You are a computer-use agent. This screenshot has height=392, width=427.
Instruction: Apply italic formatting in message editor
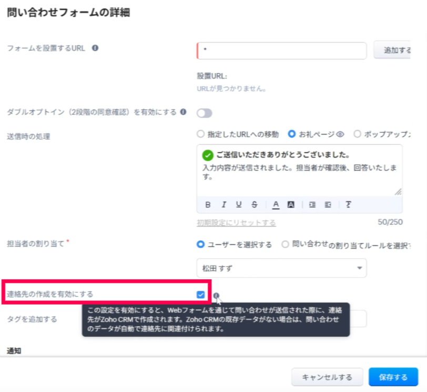pos(223,205)
